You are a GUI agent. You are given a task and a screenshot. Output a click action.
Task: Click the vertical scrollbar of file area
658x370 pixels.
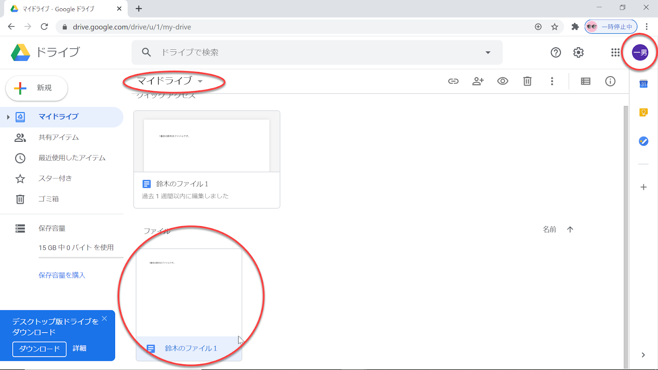tap(626, 237)
